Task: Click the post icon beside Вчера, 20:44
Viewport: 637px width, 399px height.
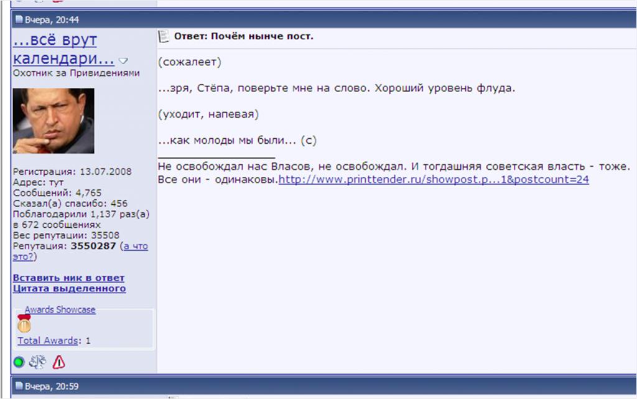Action: click(x=19, y=21)
